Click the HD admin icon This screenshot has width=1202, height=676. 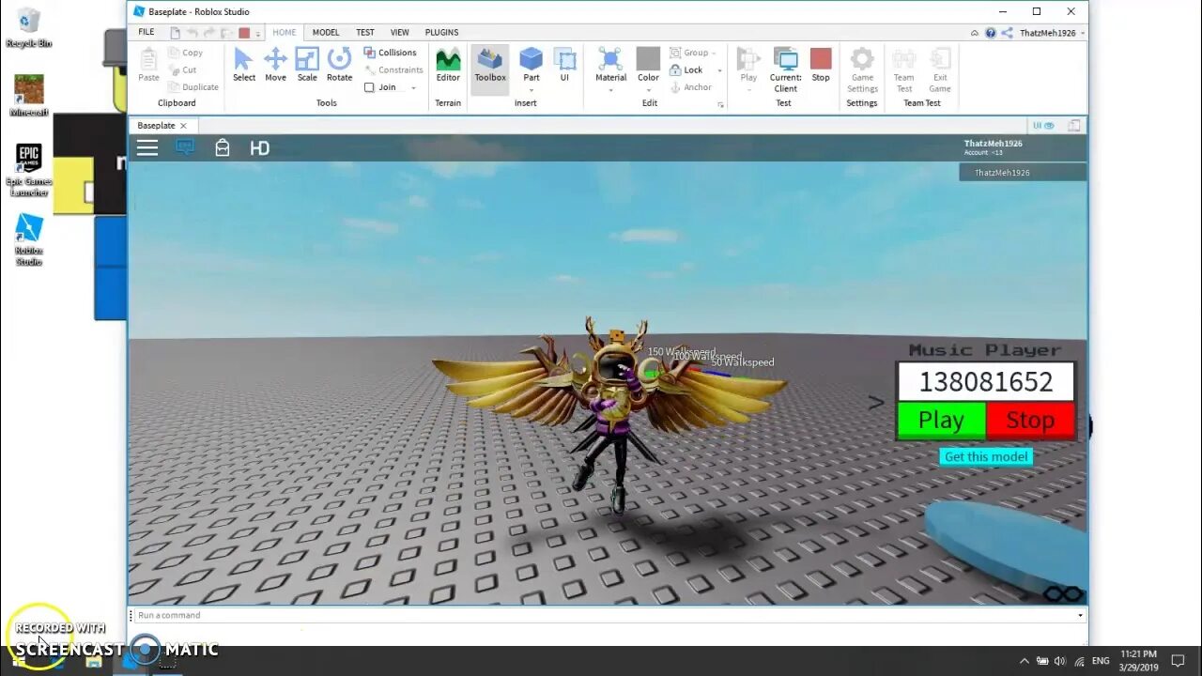click(260, 147)
